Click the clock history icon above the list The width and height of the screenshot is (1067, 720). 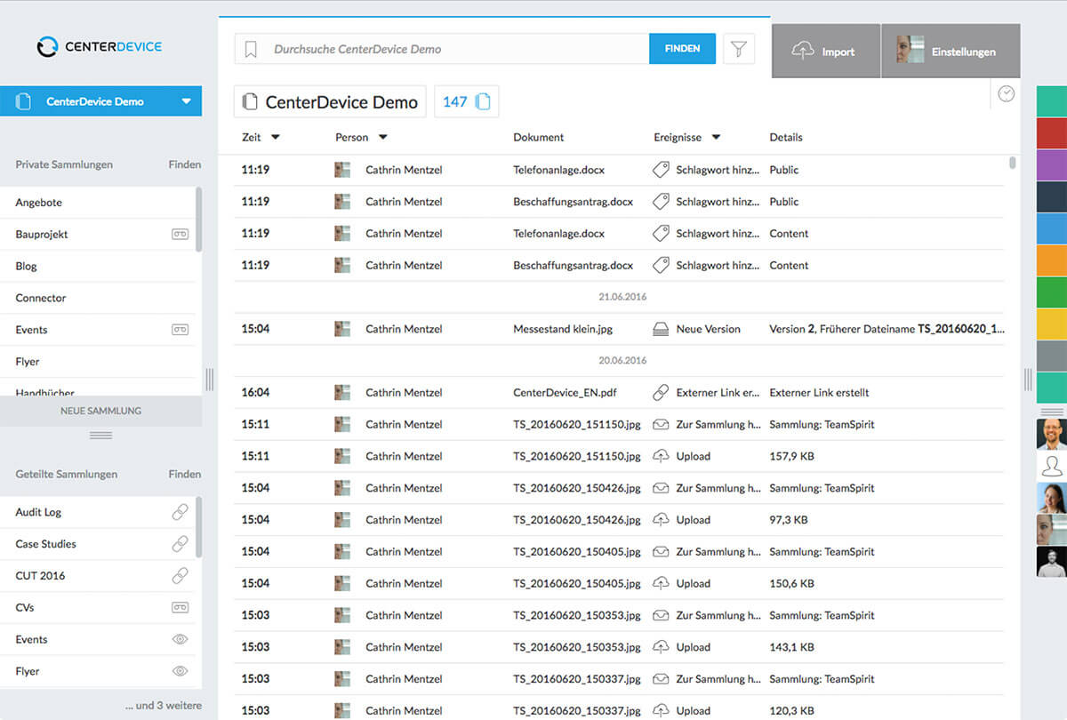[x=1005, y=93]
